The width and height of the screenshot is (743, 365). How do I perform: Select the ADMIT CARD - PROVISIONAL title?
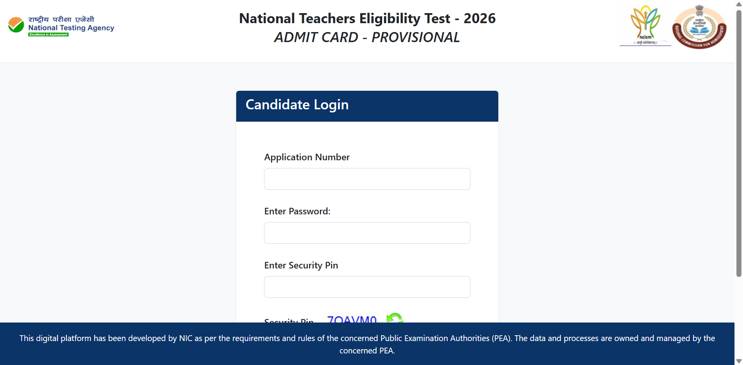tap(367, 37)
